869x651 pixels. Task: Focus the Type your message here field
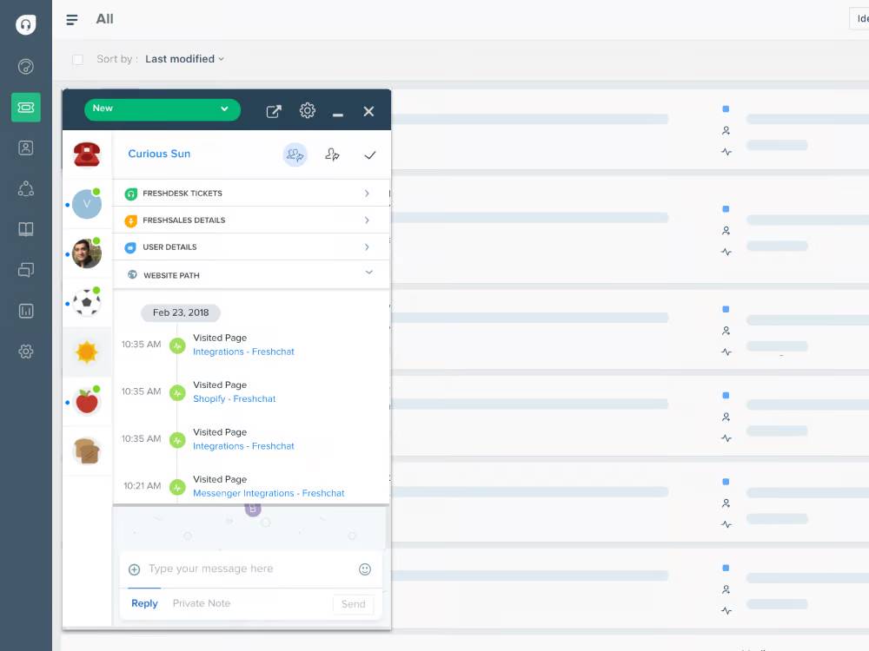pyautogui.click(x=250, y=569)
